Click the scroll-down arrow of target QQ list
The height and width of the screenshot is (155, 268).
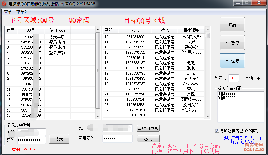(208, 116)
